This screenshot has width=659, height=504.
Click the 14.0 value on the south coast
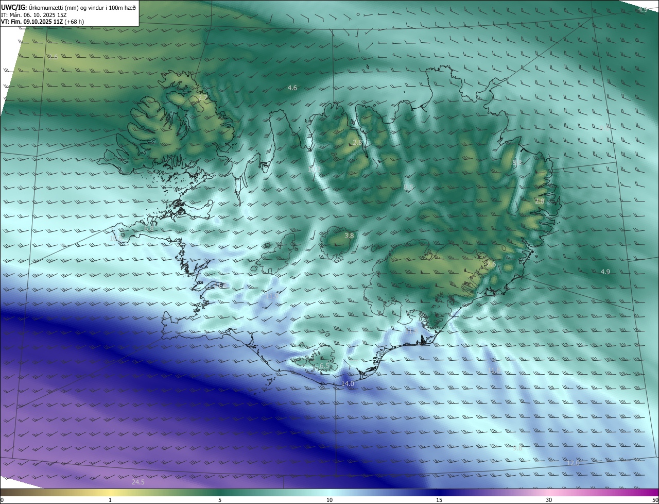[348, 384]
